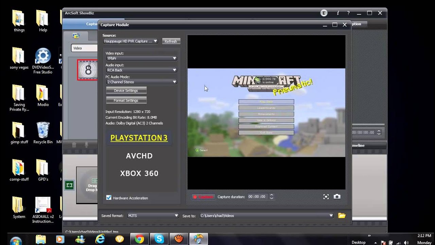The height and width of the screenshot is (245, 435).
Task: Open ASIO4ALL v2 Instruction PDF icon
Action: point(43,210)
